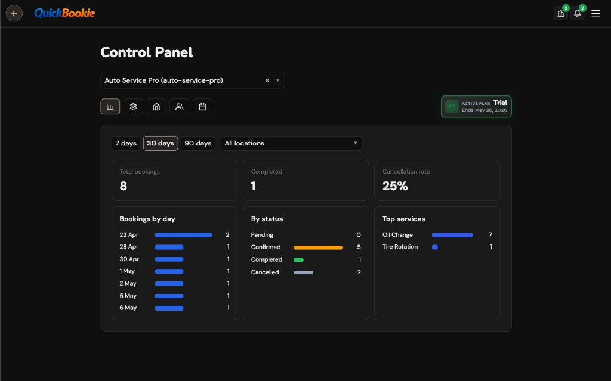The width and height of the screenshot is (611, 381).
Task: Click the Cancelled gray status bar
Action: coord(304,272)
